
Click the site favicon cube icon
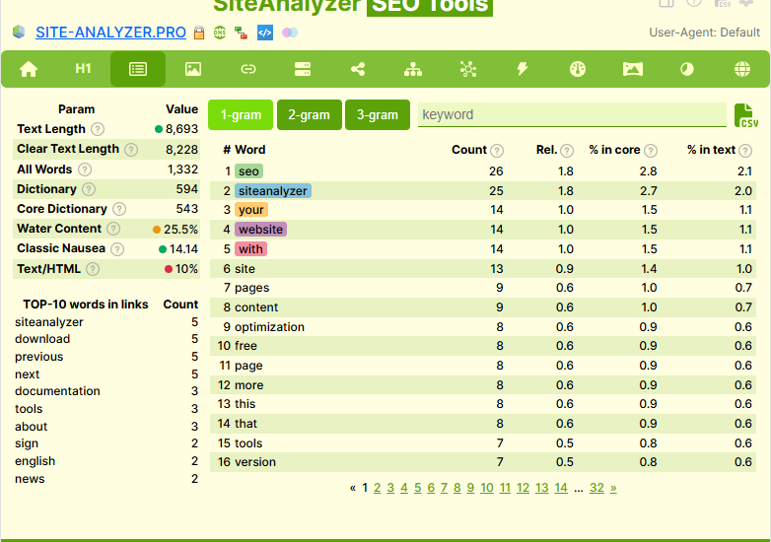pos(19,32)
